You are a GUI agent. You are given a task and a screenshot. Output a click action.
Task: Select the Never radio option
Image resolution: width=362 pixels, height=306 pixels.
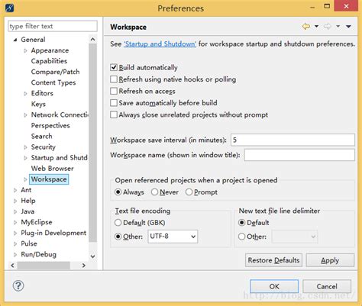point(154,192)
